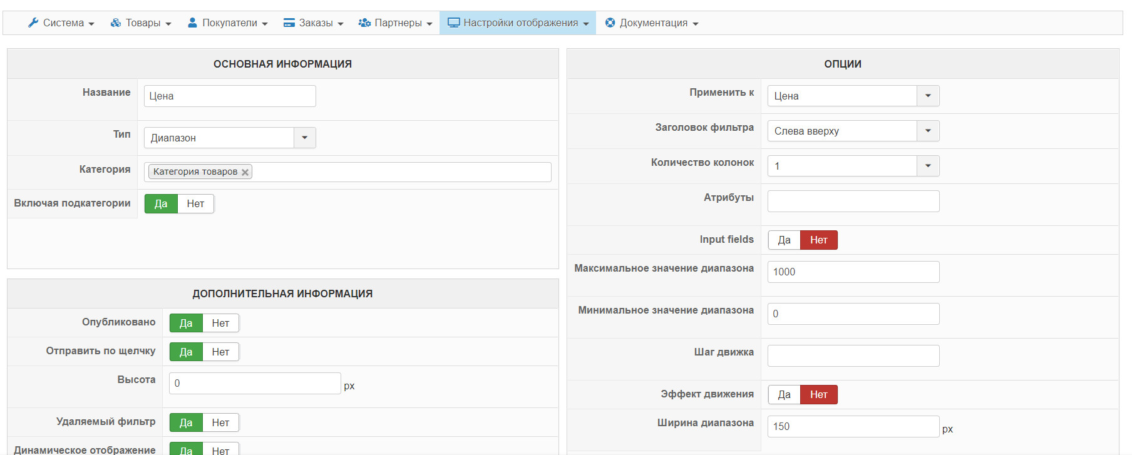Viewport: 1132px width, 455px height.
Task: Switch Опубликовано to Нет
Action: (220, 324)
